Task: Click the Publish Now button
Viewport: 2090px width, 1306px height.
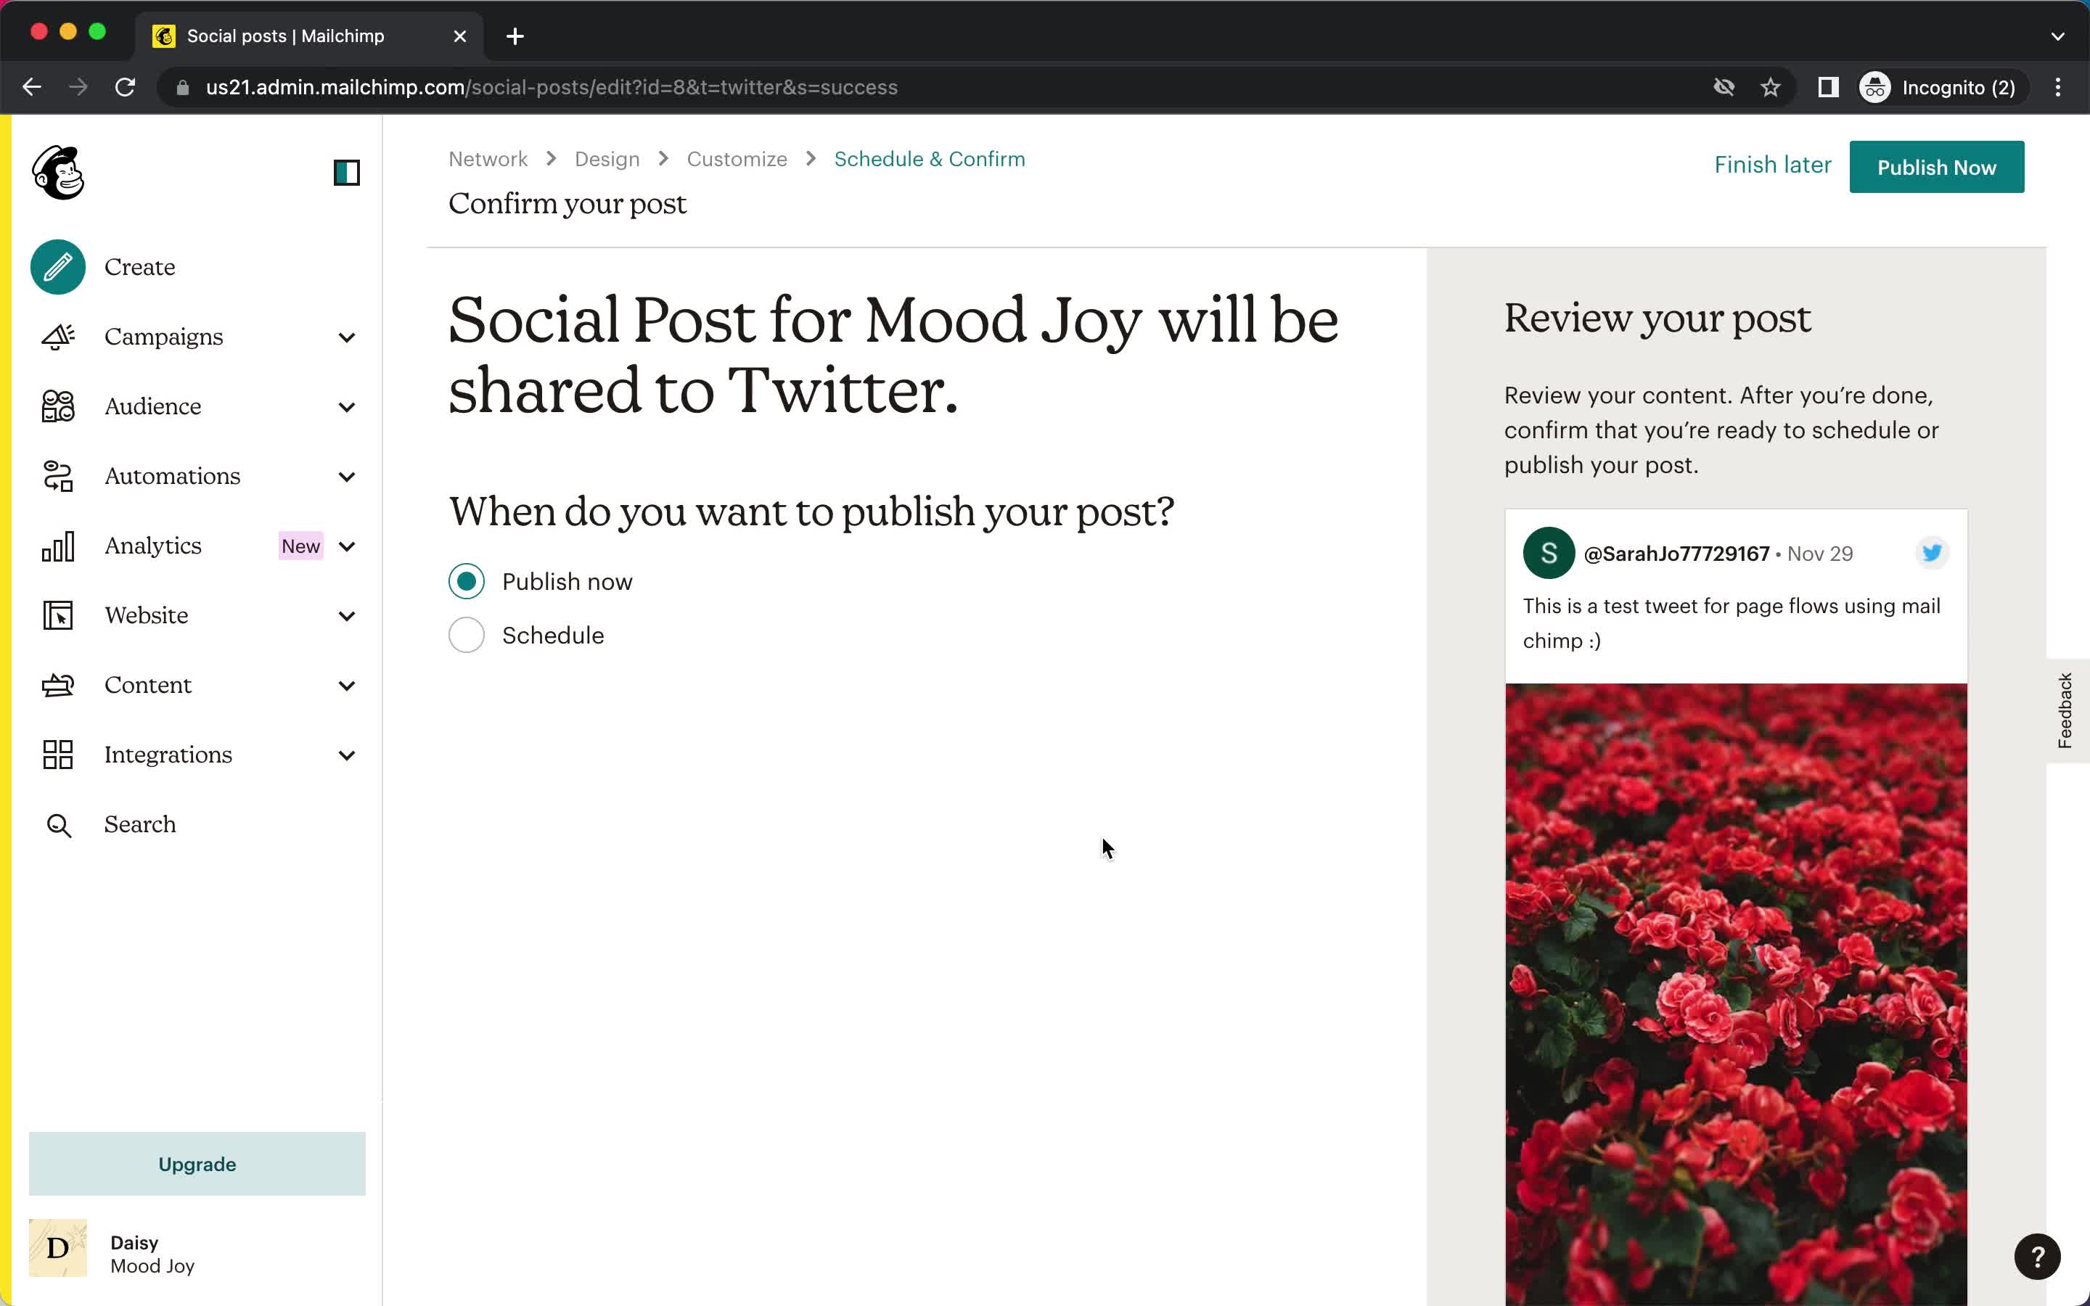Action: (x=1937, y=167)
